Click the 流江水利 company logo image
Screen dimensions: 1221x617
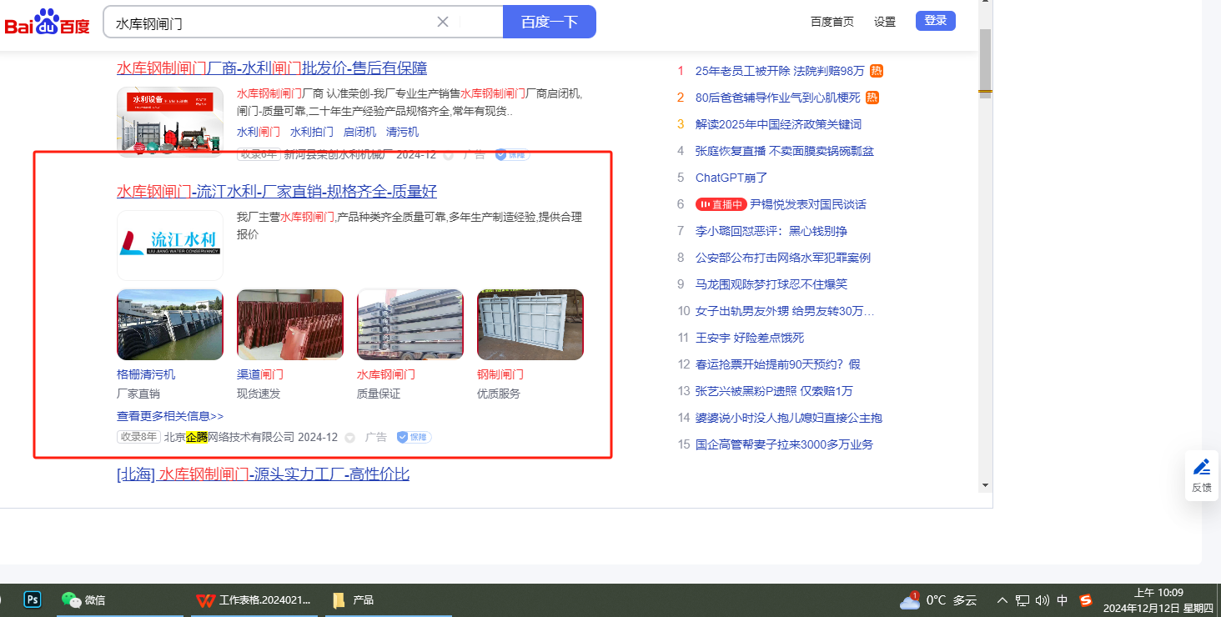(x=170, y=245)
